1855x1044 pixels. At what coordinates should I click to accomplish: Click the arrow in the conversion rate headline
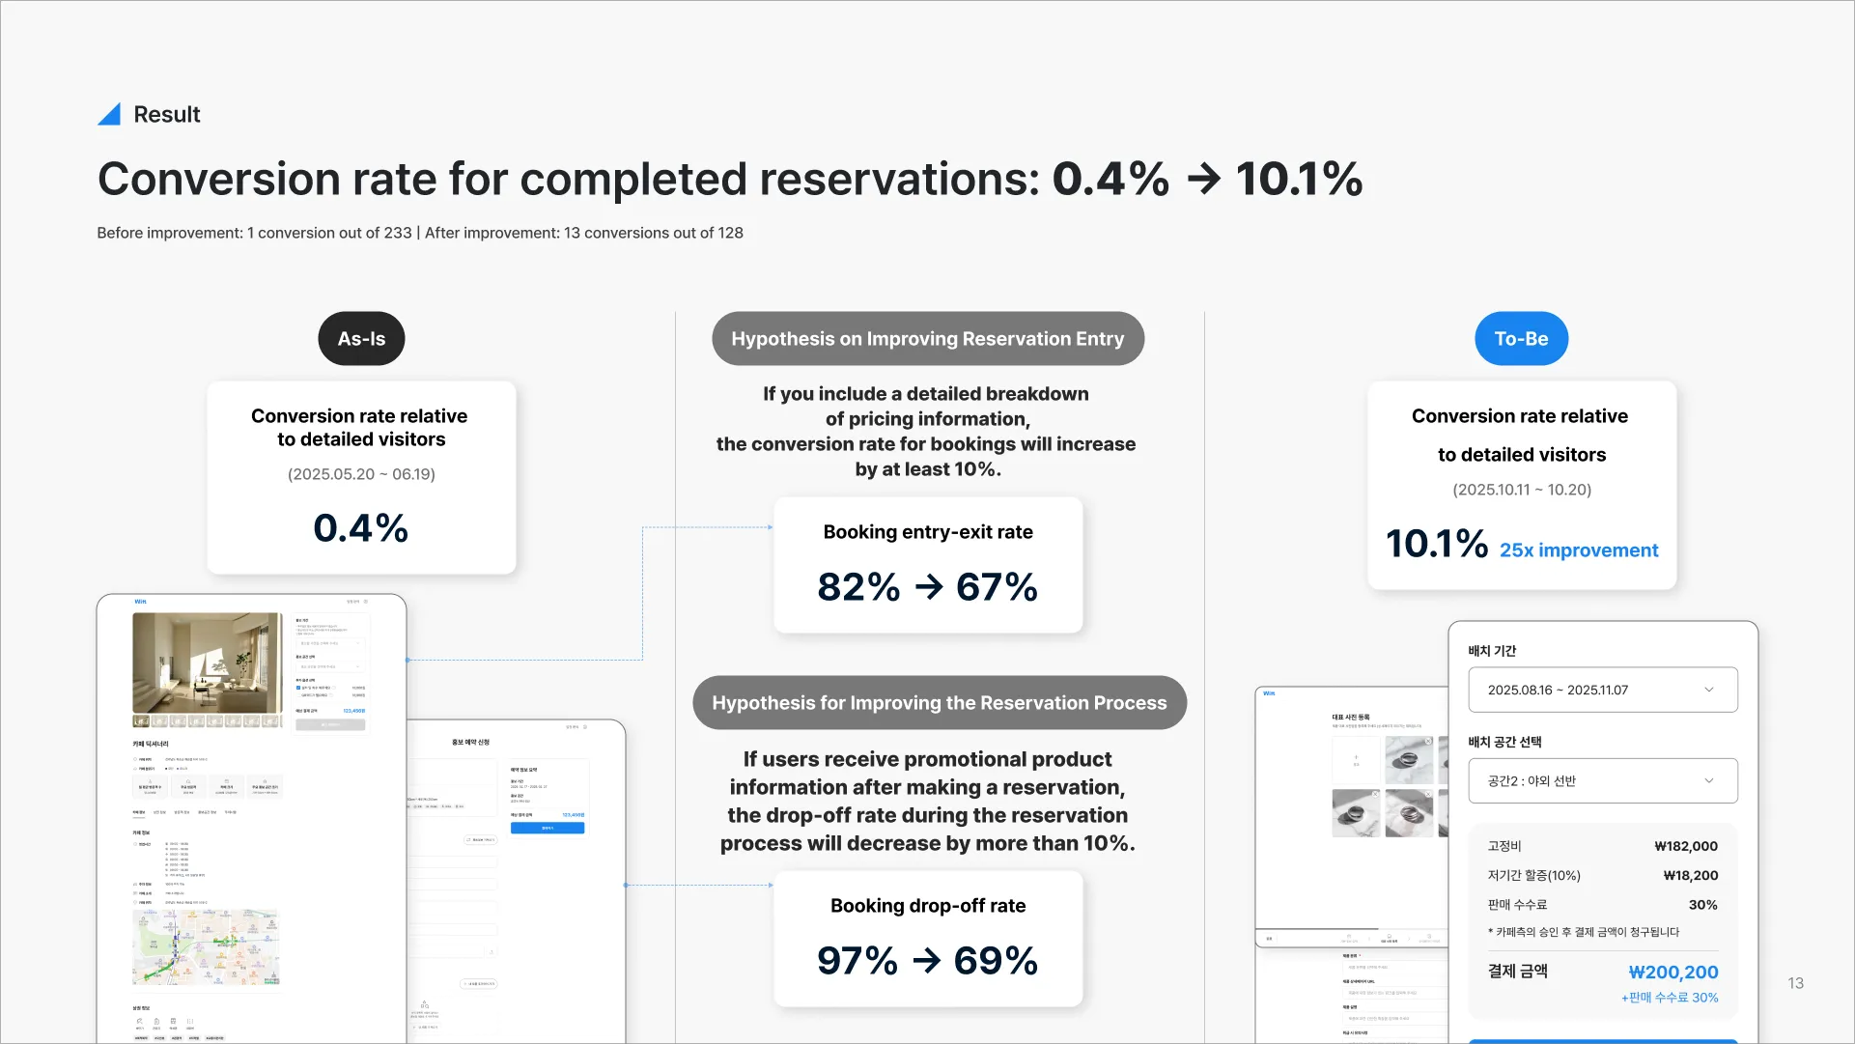tap(1203, 180)
